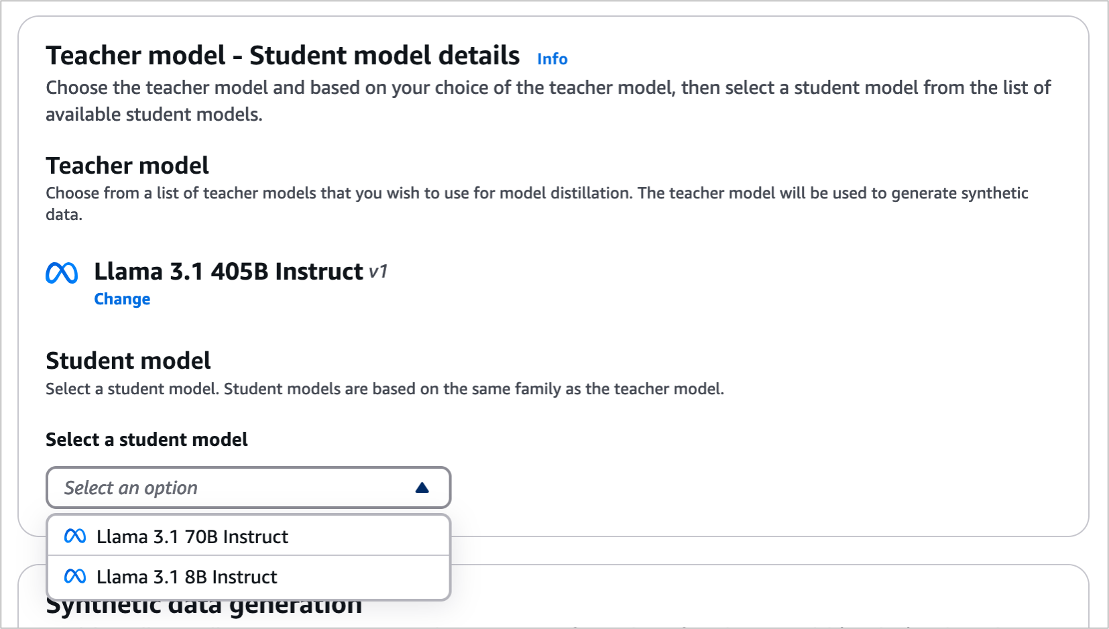
Task: Click the 'Select an option' placeholder text
Action: pyautogui.click(x=131, y=488)
